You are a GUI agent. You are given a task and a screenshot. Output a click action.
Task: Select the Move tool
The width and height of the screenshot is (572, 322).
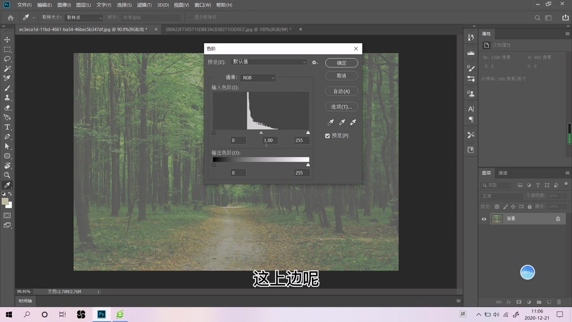pos(7,40)
